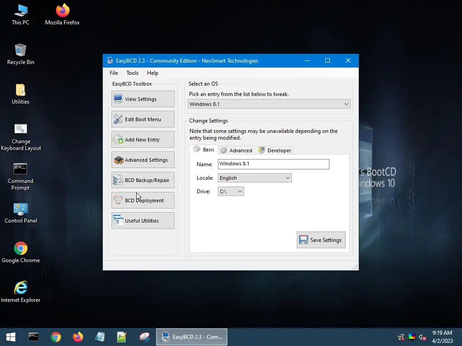The height and width of the screenshot is (346, 462).
Task: Switch to the Developer tab
Action: click(274, 150)
